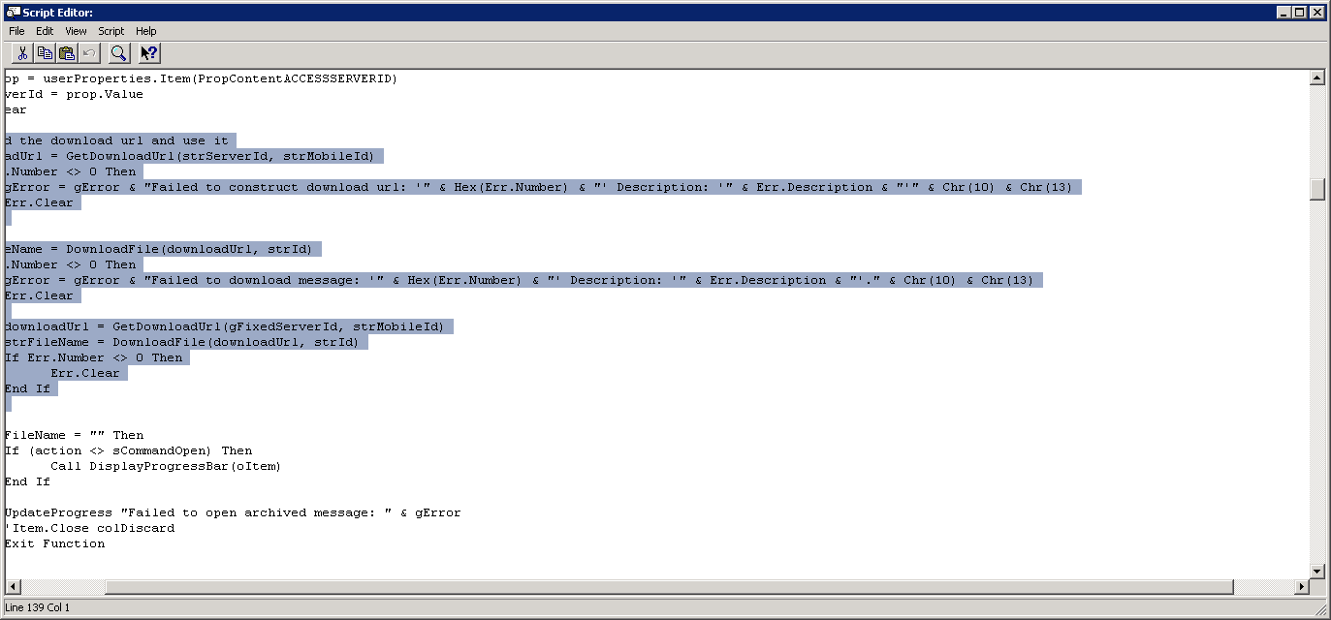The image size is (1331, 620).
Task: Click the horizontal scrollbar thumb
Action: click(x=669, y=587)
